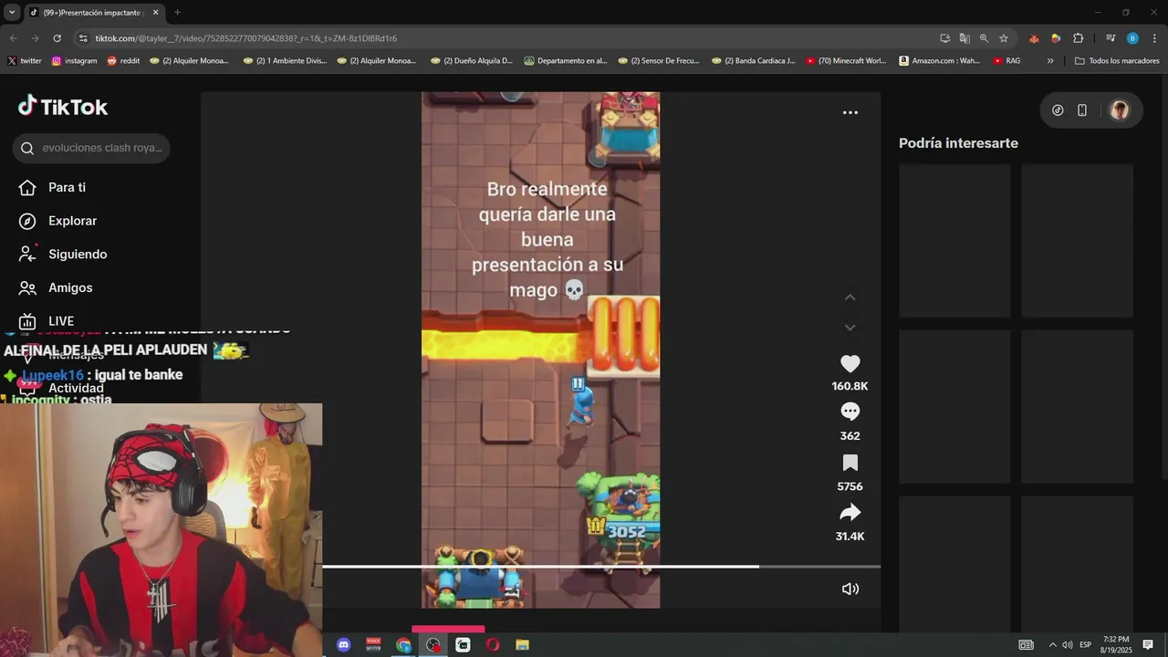Open the TikTok coins icon
1168x657 pixels.
[x=1058, y=110]
